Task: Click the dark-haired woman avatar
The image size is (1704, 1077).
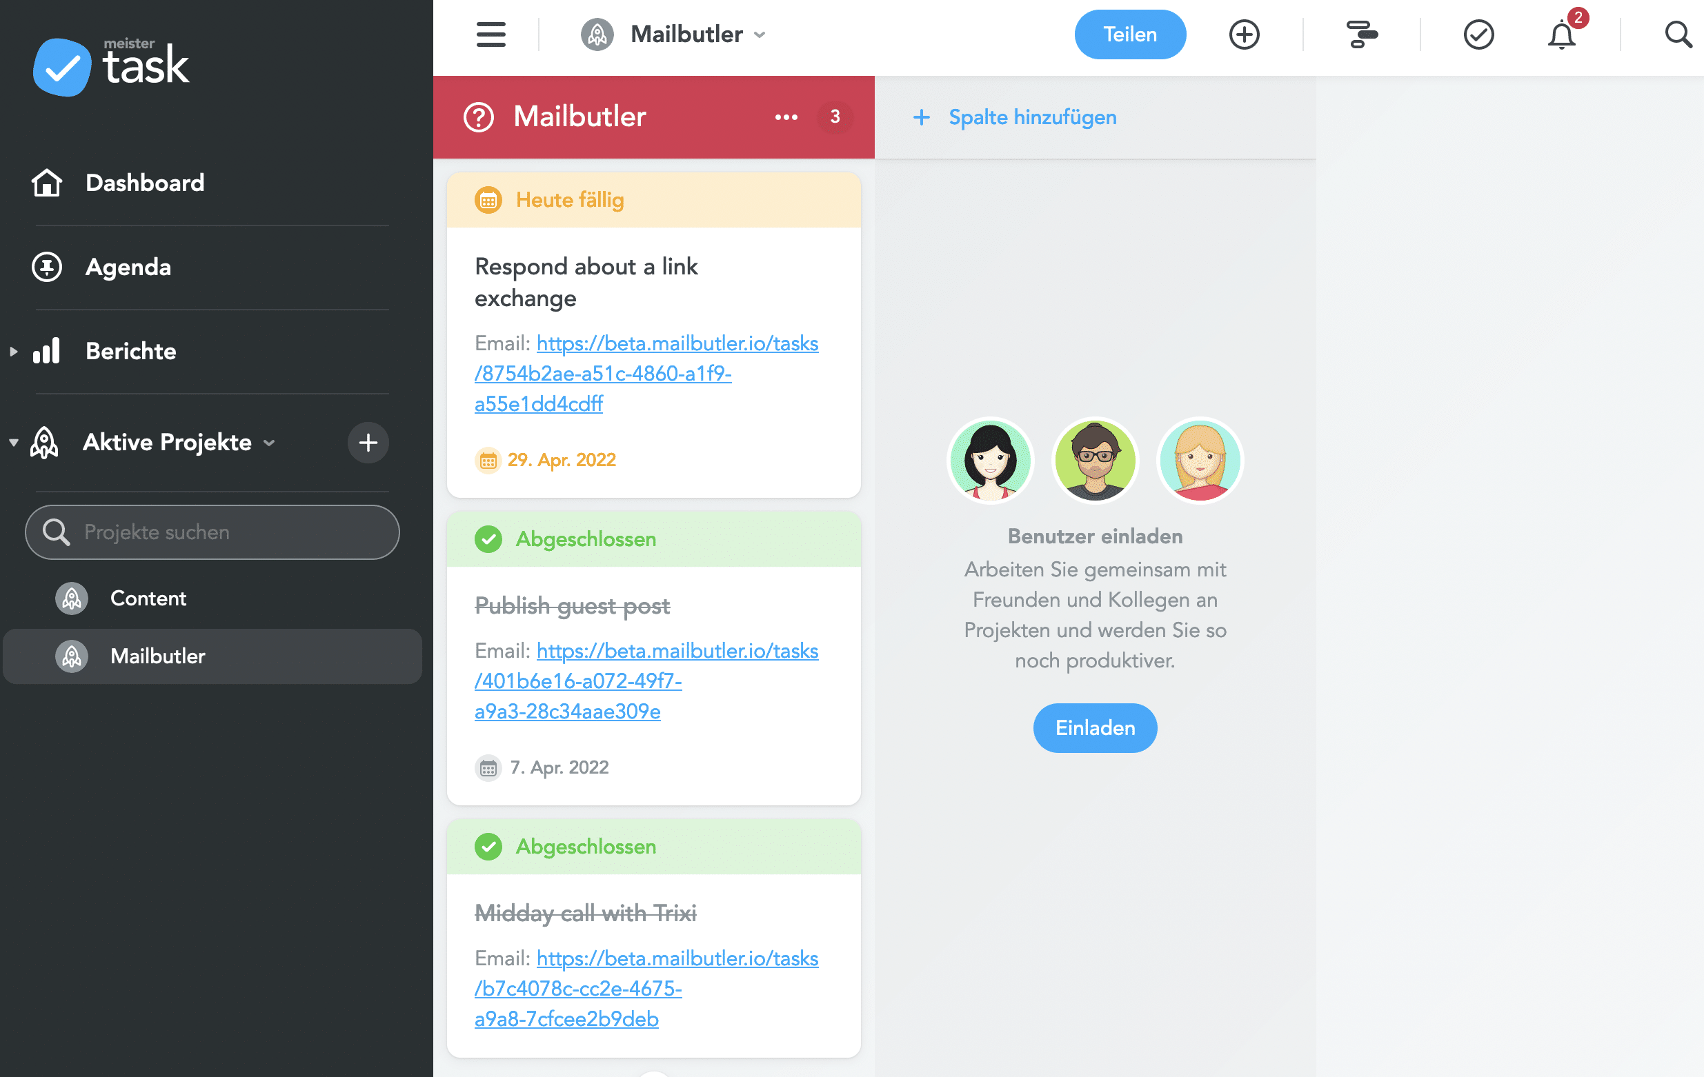Action: coord(990,461)
